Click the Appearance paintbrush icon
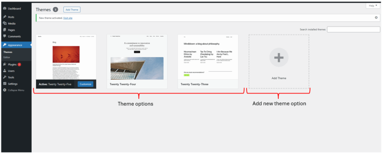This screenshot has height=153, width=382. click(x=4, y=45)
